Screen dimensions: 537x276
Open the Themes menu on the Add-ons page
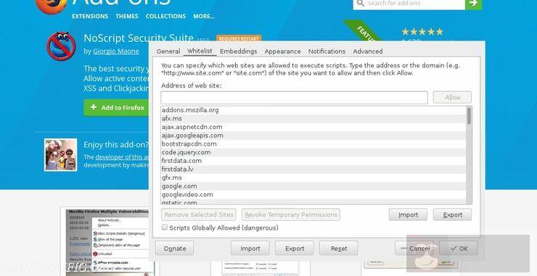coord(127,16)
